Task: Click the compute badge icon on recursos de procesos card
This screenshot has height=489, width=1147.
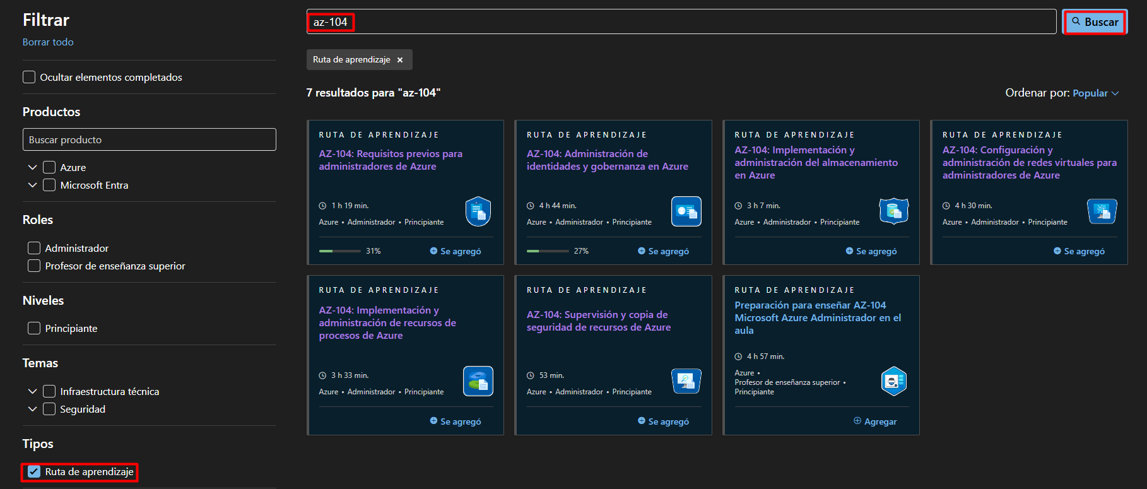Action: (478, 381)
